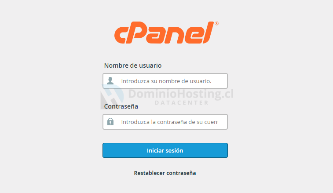Select the placeholder Introduzca su nombre de usuario

pyautogui.click(x=166, y=81)
